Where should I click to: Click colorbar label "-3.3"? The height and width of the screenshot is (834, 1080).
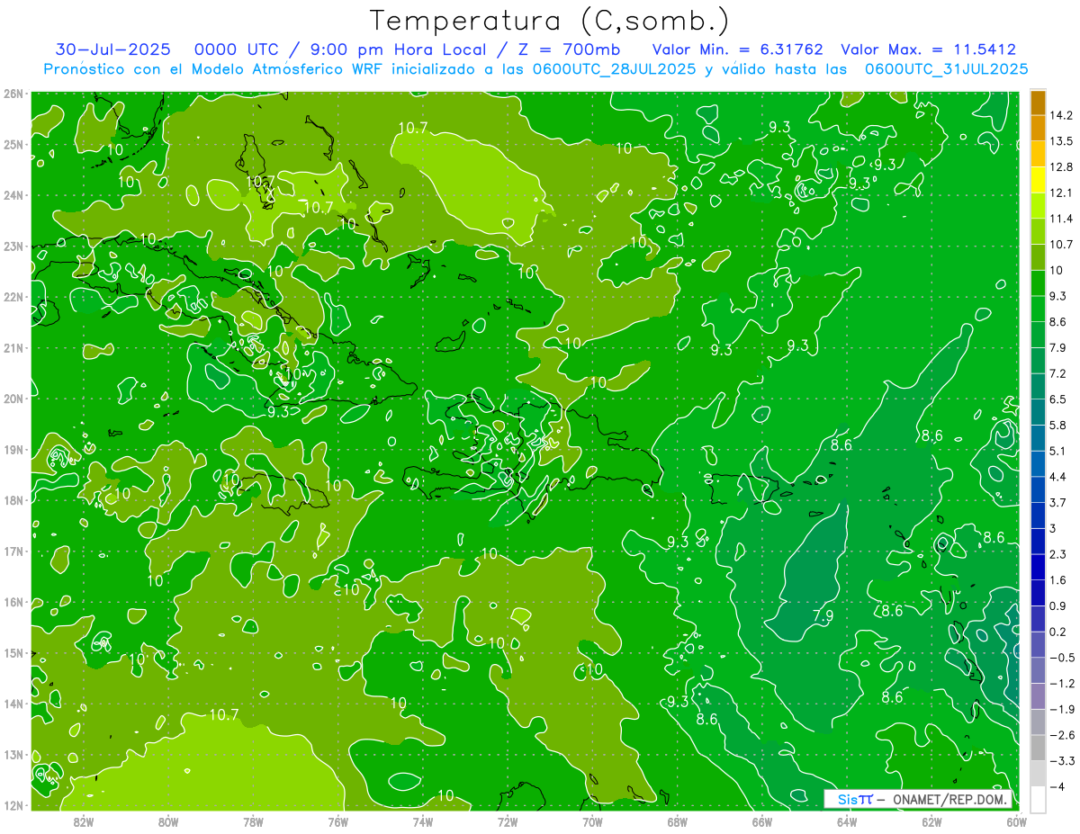point(1062,761)
